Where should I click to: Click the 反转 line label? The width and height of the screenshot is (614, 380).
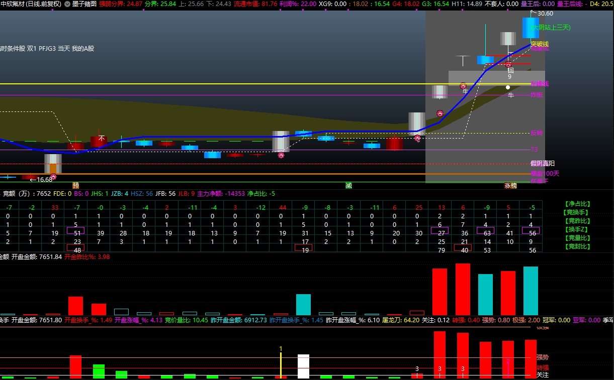coord(537,133)
